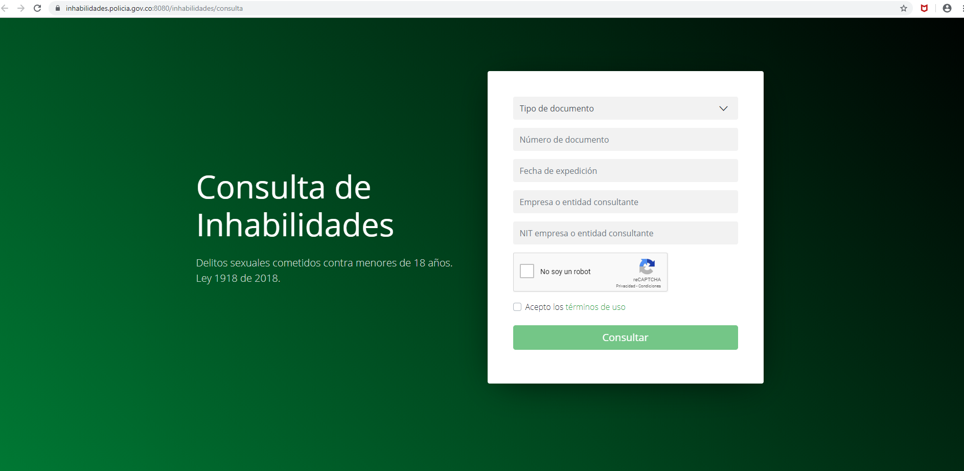Open the 'términos de uso' link
This screenshot has height=471, width=964.
point(594,307)
